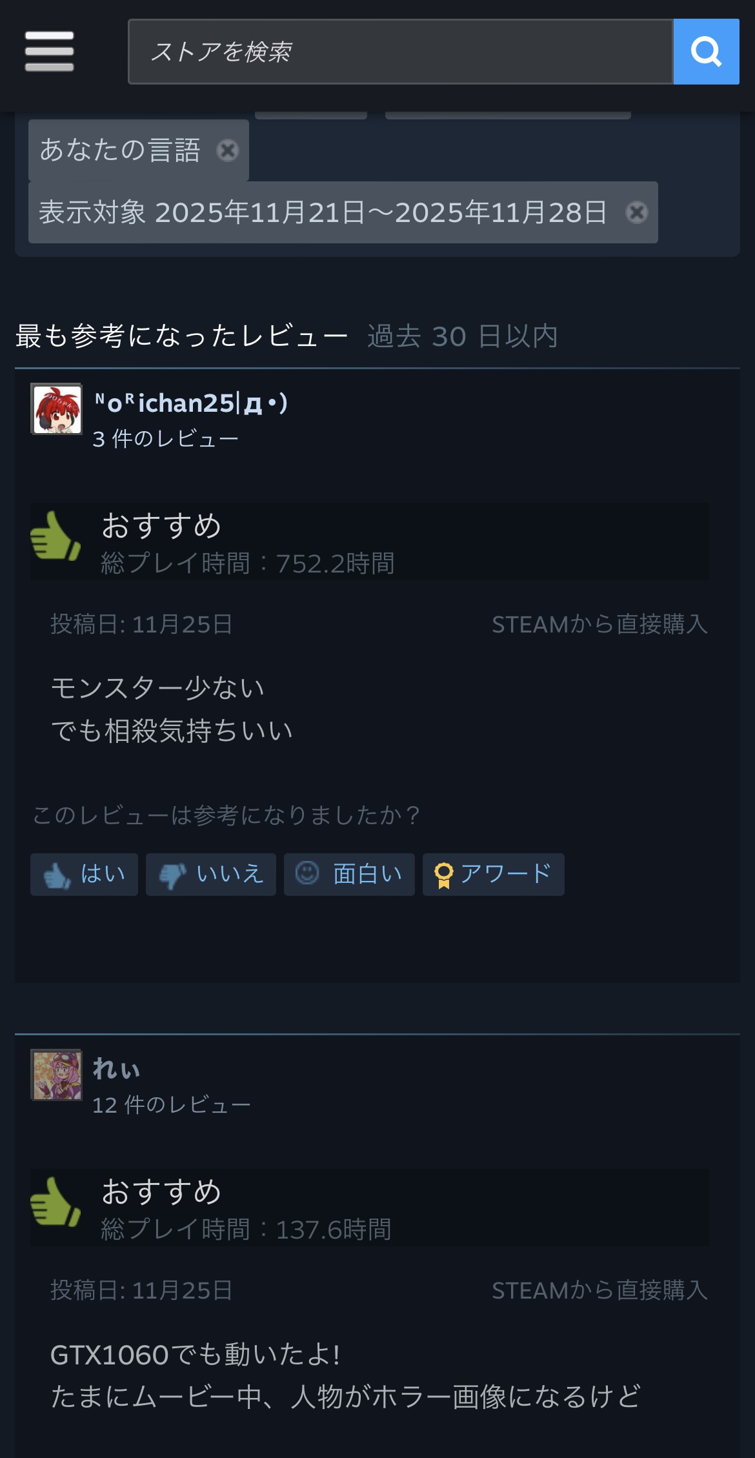Click thumbs-up icon on the 752.2時間 review

click(x=55, y=536)
